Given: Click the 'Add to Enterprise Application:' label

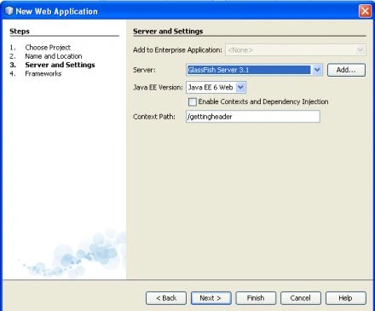Looking at the screenshot, I should 177,50.
